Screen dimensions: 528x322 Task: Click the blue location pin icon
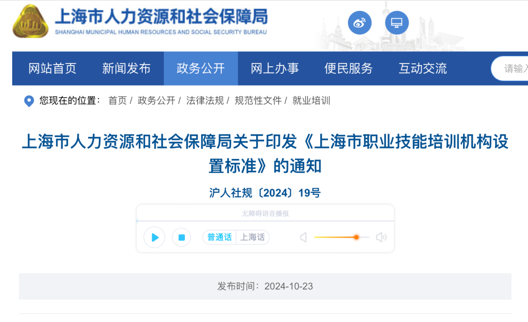coord(29,101)
